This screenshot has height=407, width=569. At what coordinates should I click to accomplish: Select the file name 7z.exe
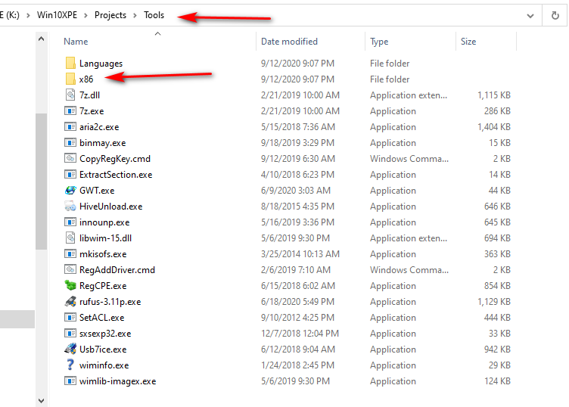click(92, 111)
